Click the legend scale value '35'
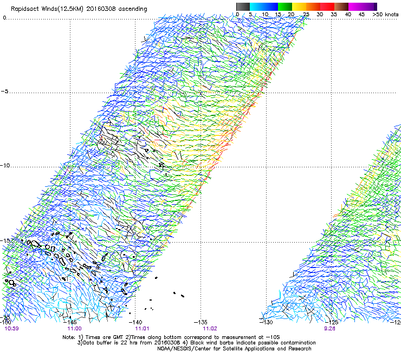Viewport: 401px width, 352px height. [334, 15]
